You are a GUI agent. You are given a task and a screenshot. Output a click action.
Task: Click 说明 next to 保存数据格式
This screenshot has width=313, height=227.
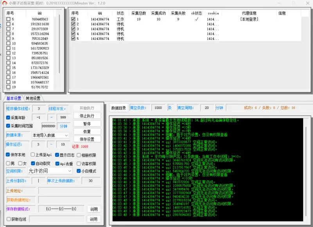pos(94,209)
